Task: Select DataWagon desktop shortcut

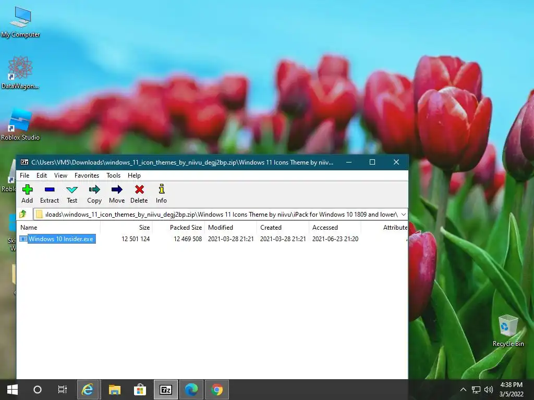Action: (x=20, y=73)
